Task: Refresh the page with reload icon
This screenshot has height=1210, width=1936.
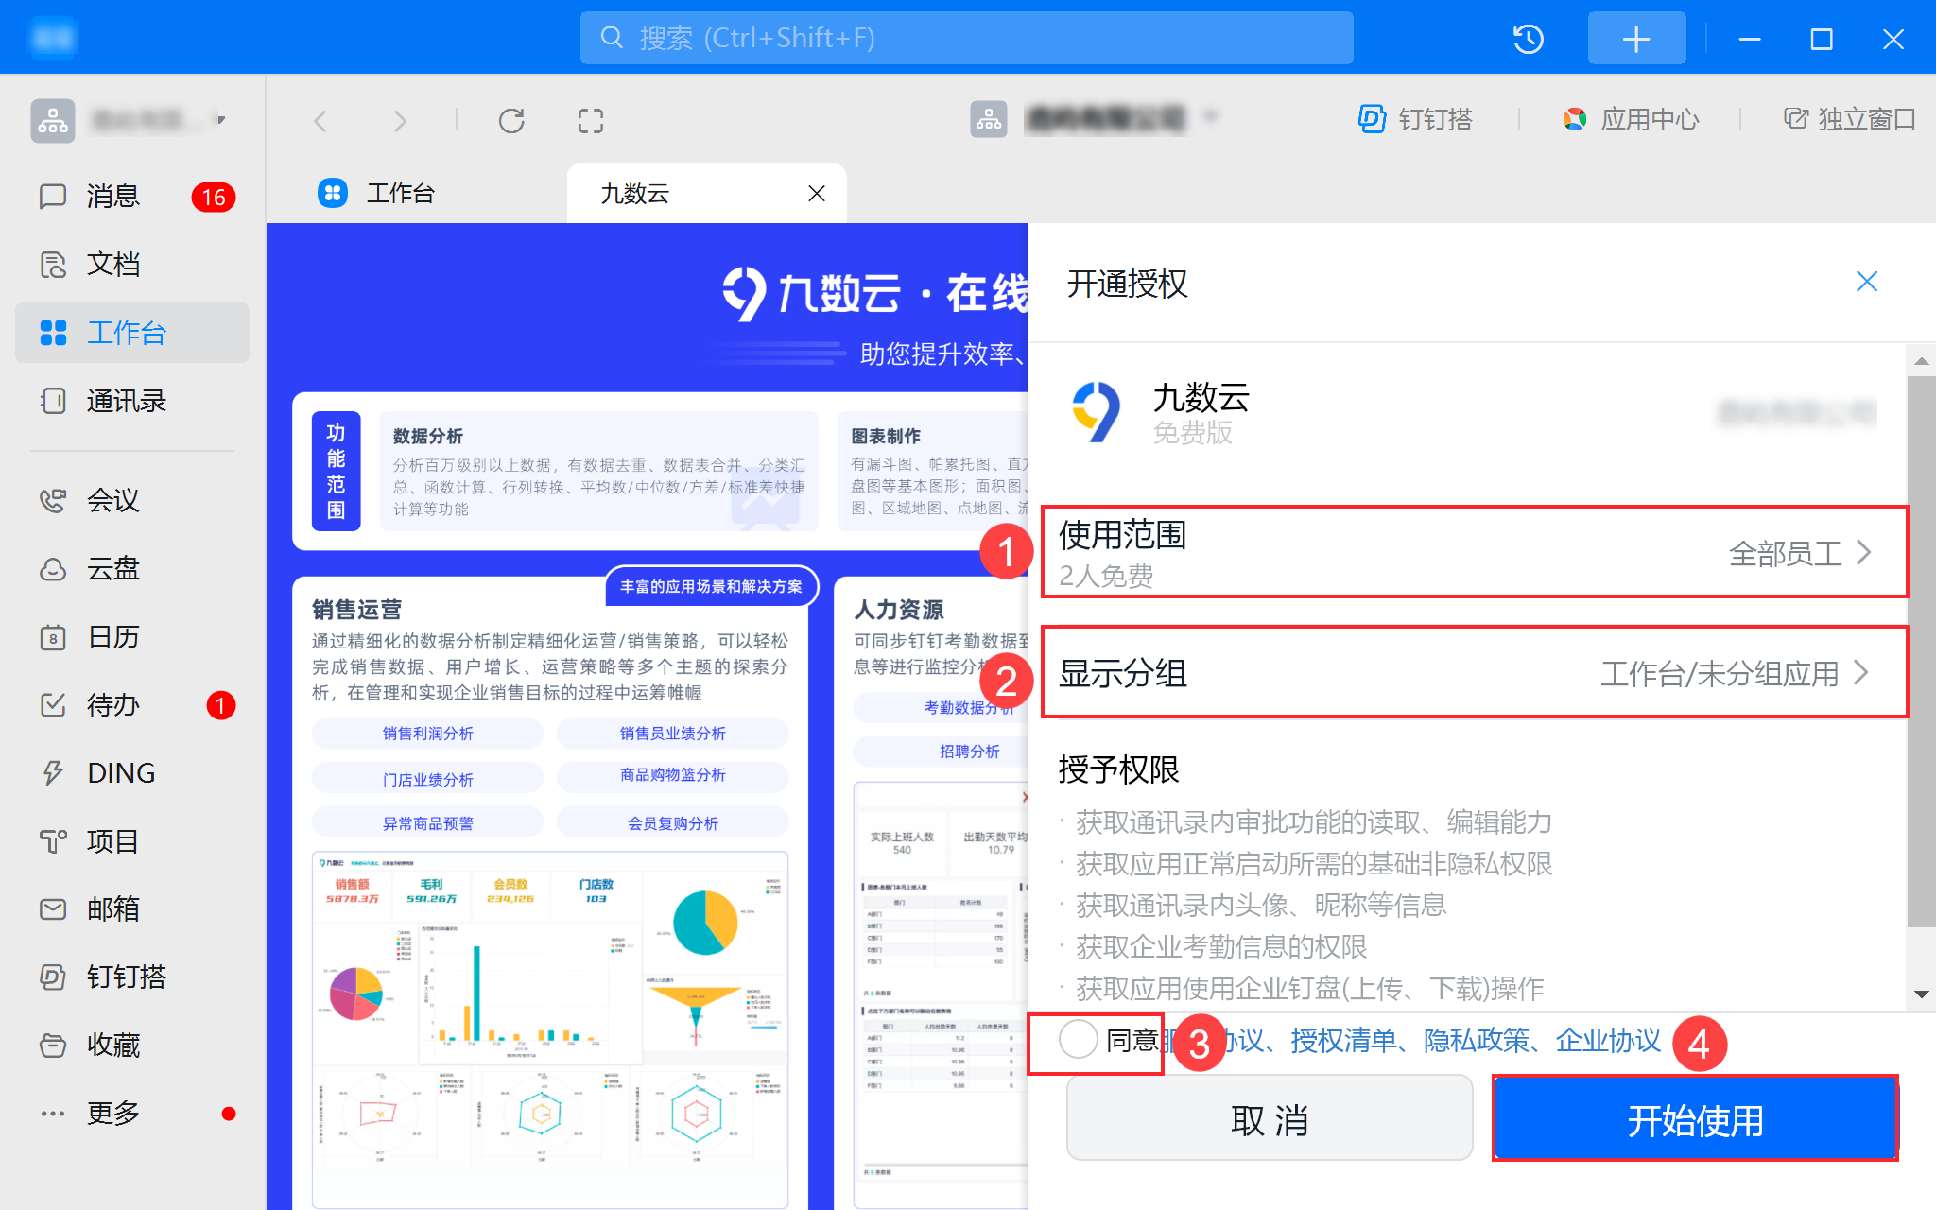Action: pyautogui.click(x=511, y=121)
